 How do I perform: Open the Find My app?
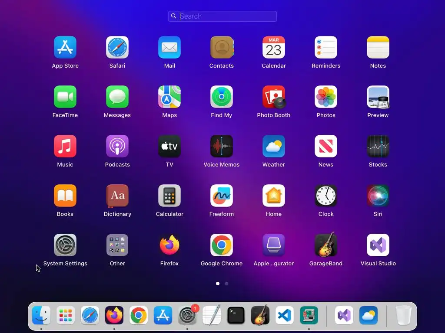click(222, 97)
